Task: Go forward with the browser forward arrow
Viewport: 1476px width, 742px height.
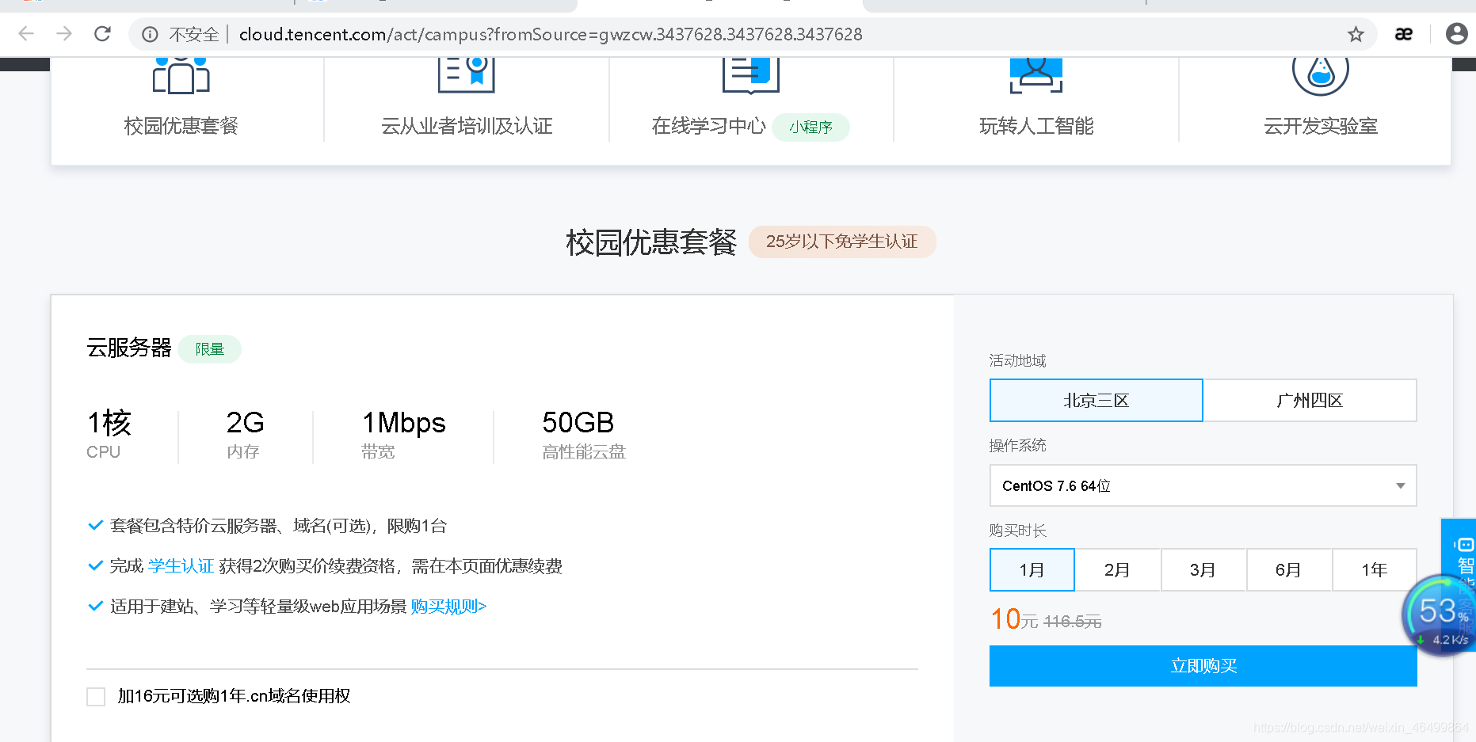Action: [64, 34]
